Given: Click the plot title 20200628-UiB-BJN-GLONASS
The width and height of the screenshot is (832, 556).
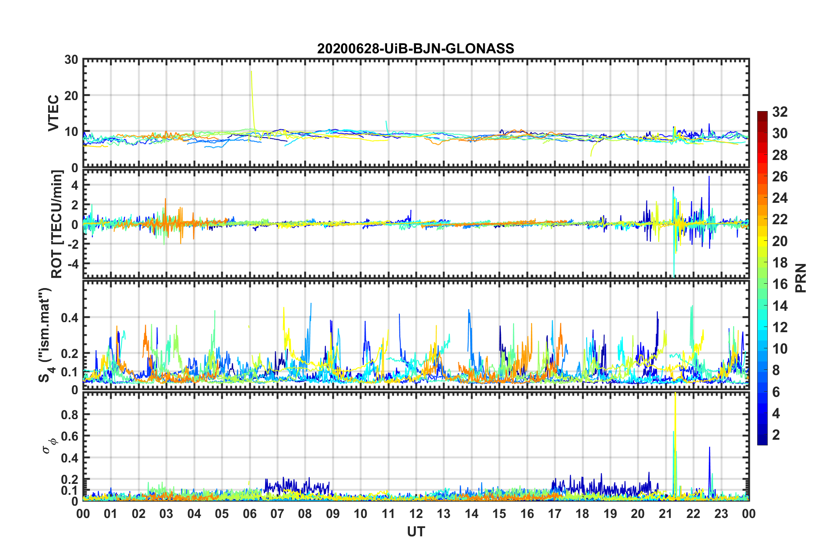Looking at the screenshot, I should click(416, 48).
